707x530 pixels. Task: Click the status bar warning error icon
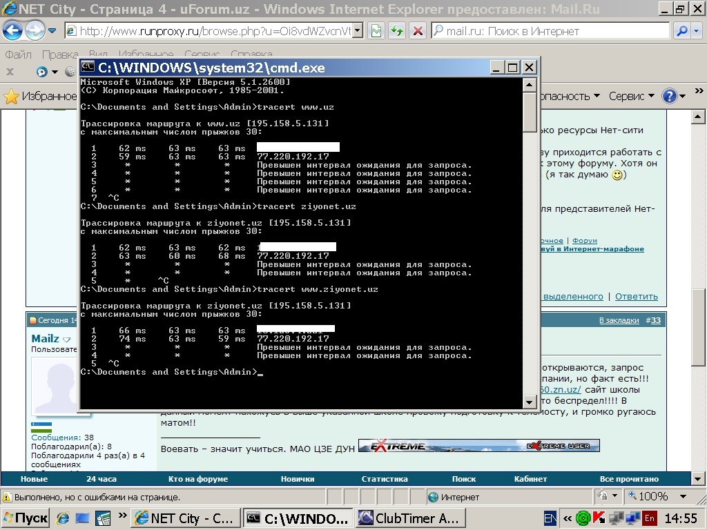click(x=7, y=498)
